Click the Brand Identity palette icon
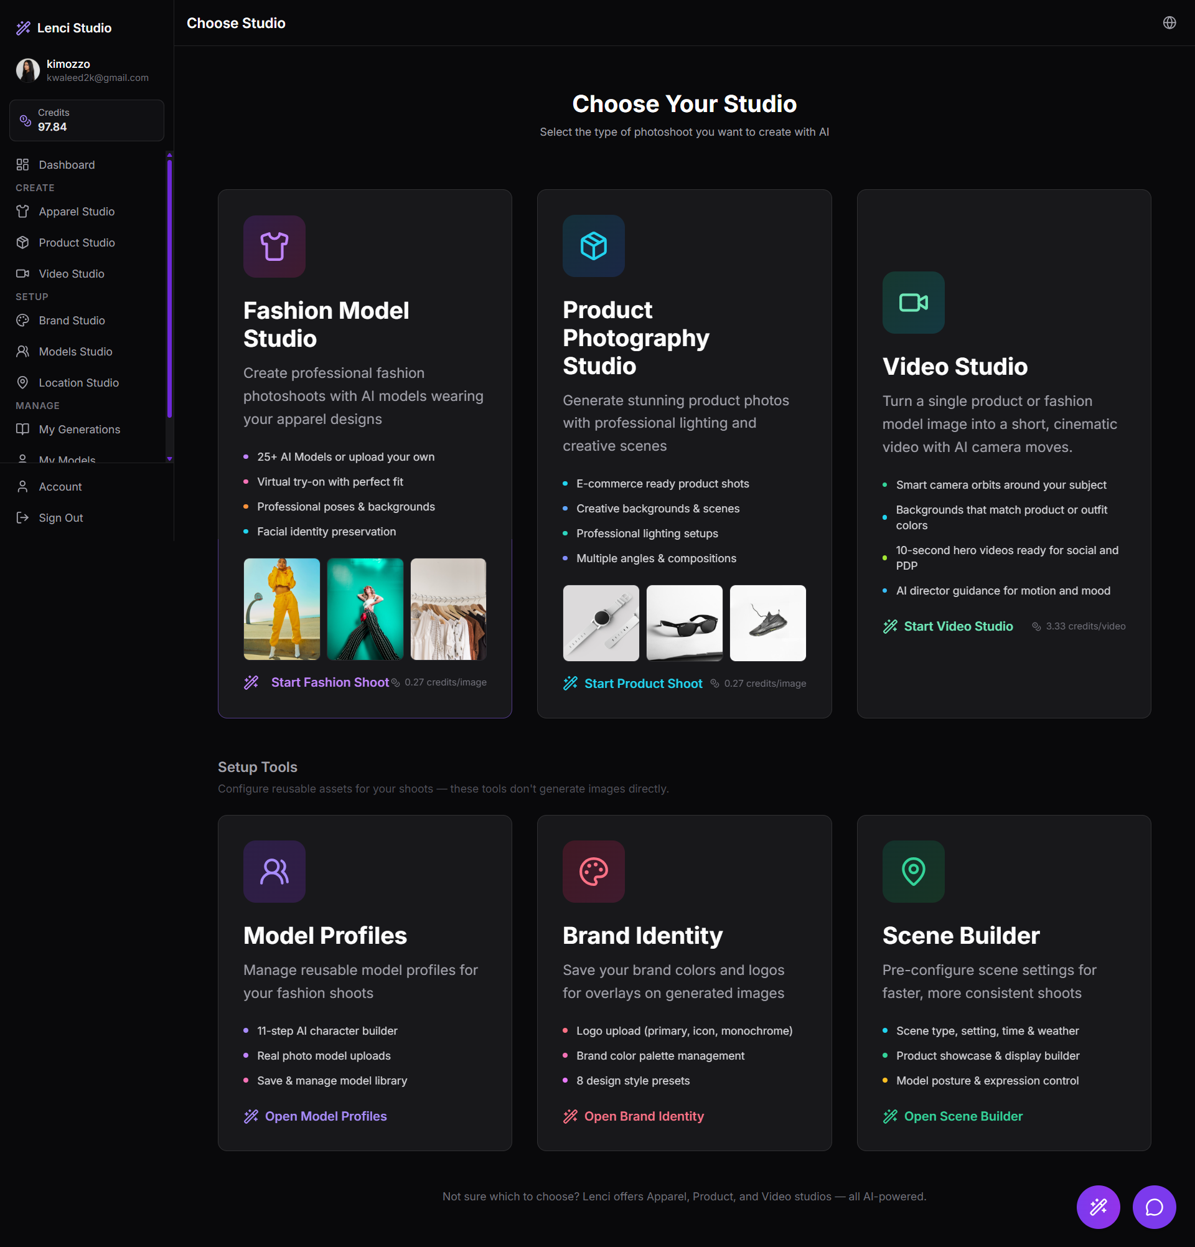 coord(593,871)
